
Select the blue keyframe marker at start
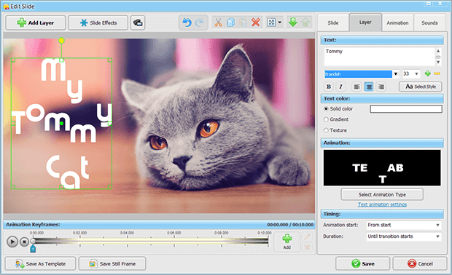(33, 249)
